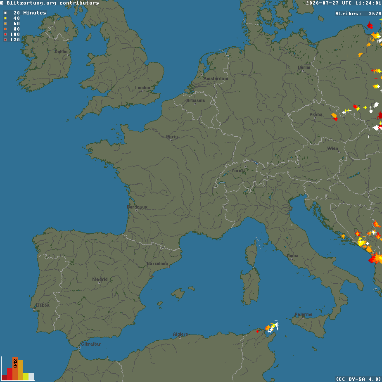Click the Bordeaux city label
Screen dimensions: 382x382
(137, 207)
